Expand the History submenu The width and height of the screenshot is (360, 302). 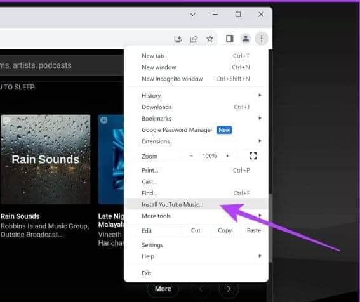[x=196, y=95]
